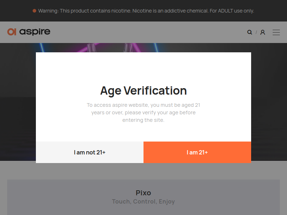Click the "Touch, Control, Enjoy" tagline
287x215 pixels.
point(143,201)
